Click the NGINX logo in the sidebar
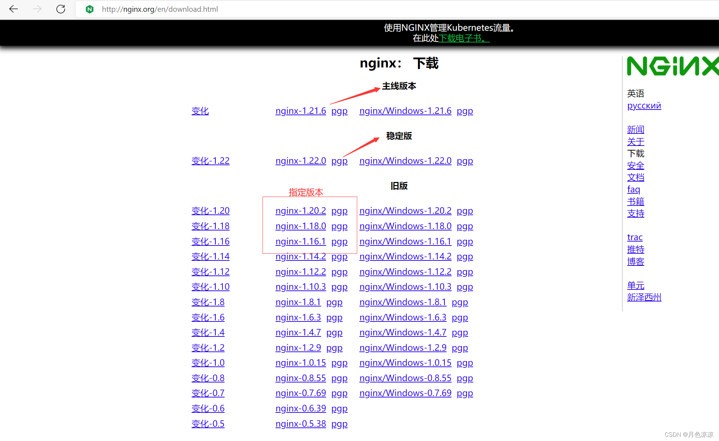The width and height of the screenshot is (719, 441). [673, 66]
